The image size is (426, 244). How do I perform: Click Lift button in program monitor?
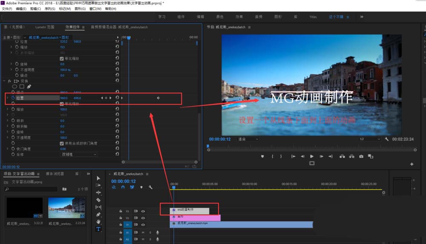coord(342,156)
